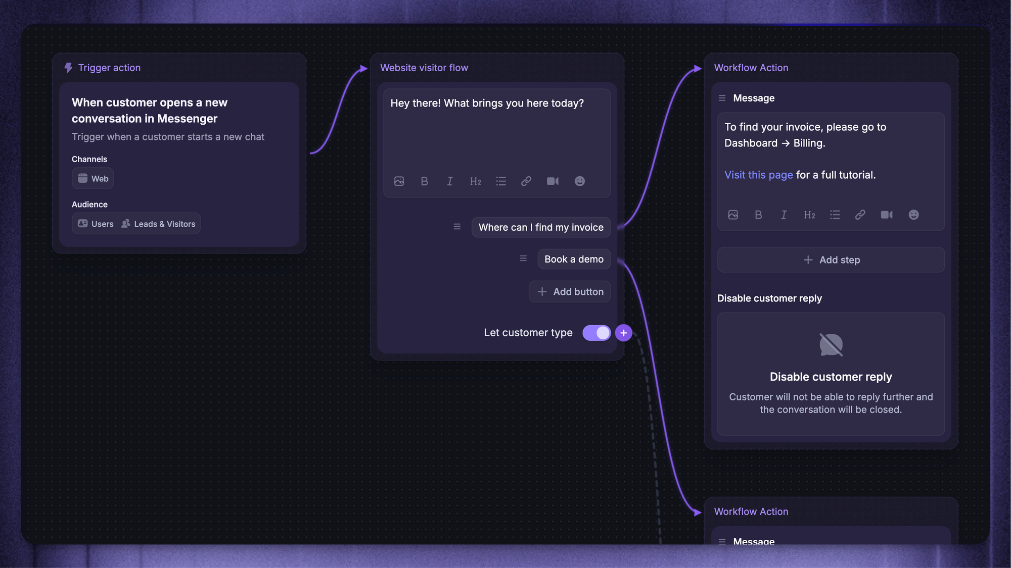
Task: Insert bullet list in Workflow Action message editor
Action: (x=835, y=215)
